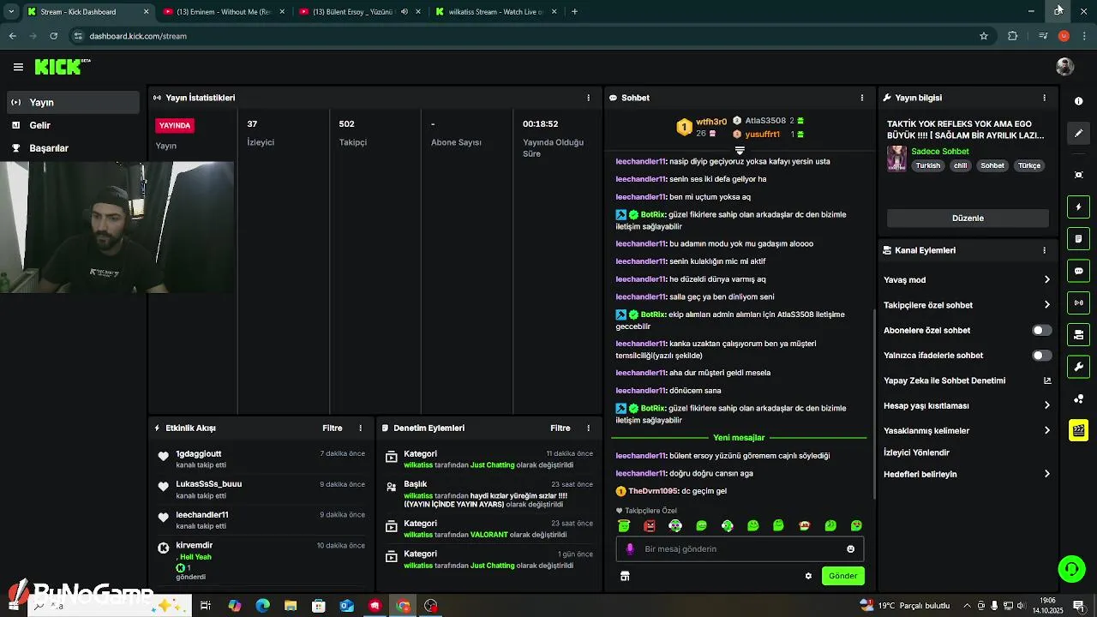1097x617 pixels.
Task: Click the chat bubble icon in right sidebar
Action: tap(1078, 271)
